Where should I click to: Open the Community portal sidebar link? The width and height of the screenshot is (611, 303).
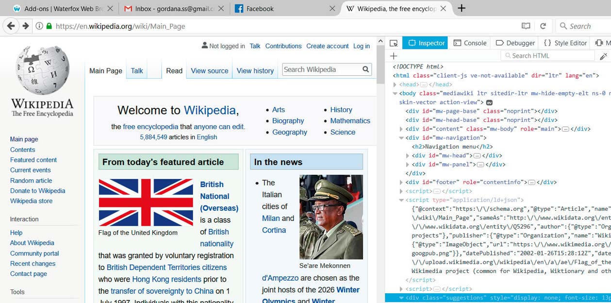click(x=34, y=253)
